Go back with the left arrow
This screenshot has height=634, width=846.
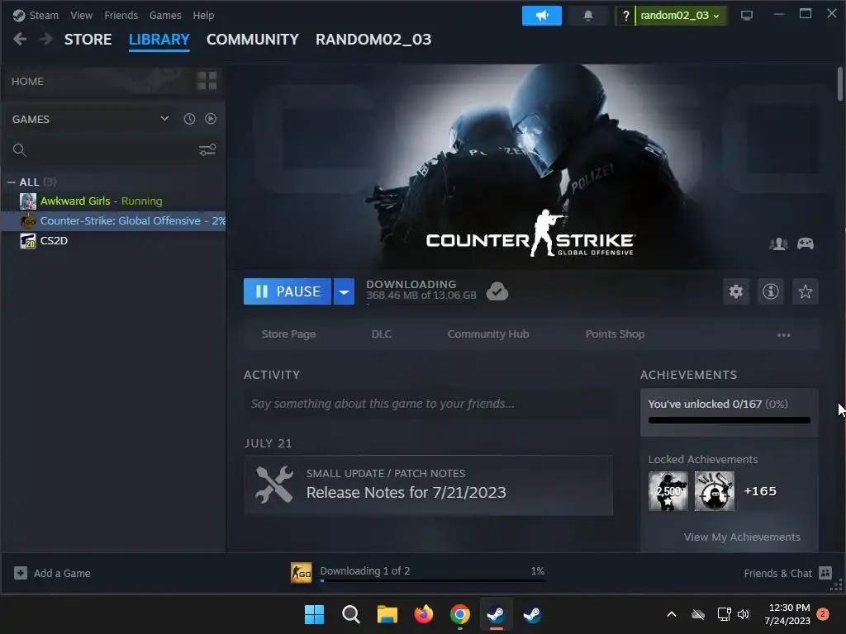coord(20,39)
